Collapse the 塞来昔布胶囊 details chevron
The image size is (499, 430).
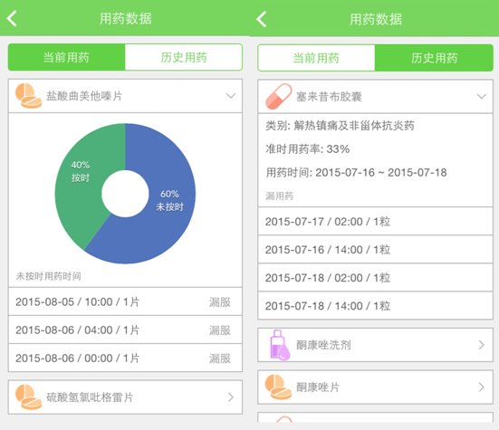[482, 96]
